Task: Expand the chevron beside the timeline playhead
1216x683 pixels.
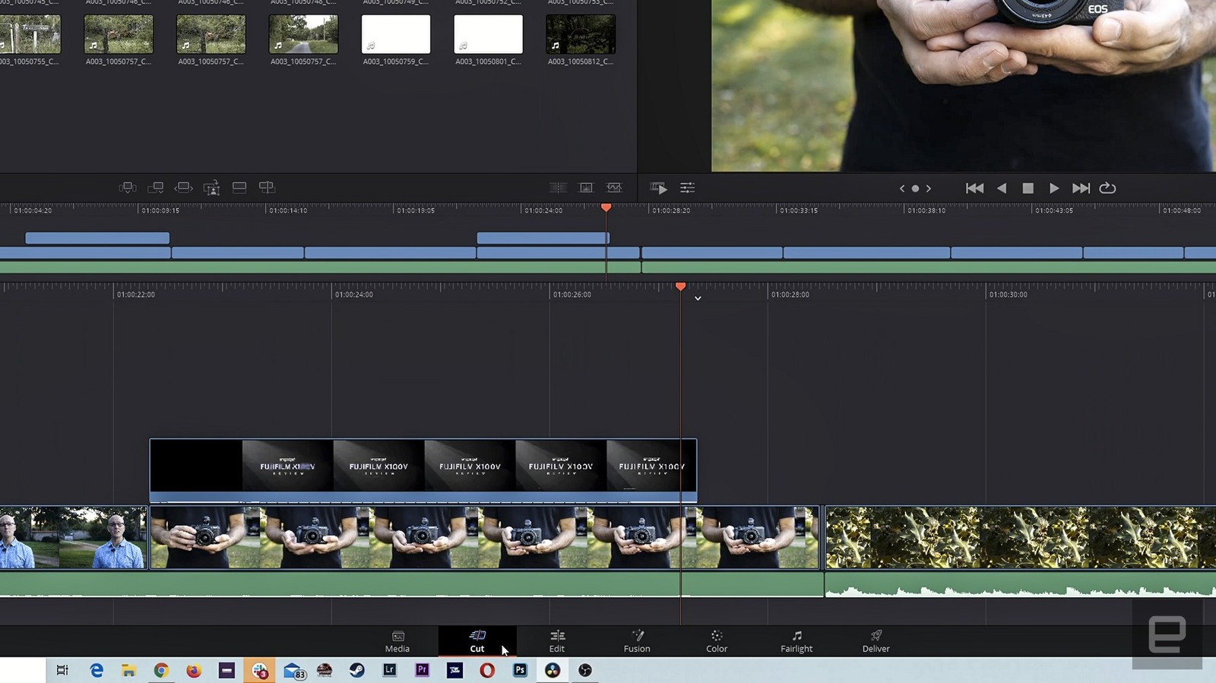Action: coord(698,299)
